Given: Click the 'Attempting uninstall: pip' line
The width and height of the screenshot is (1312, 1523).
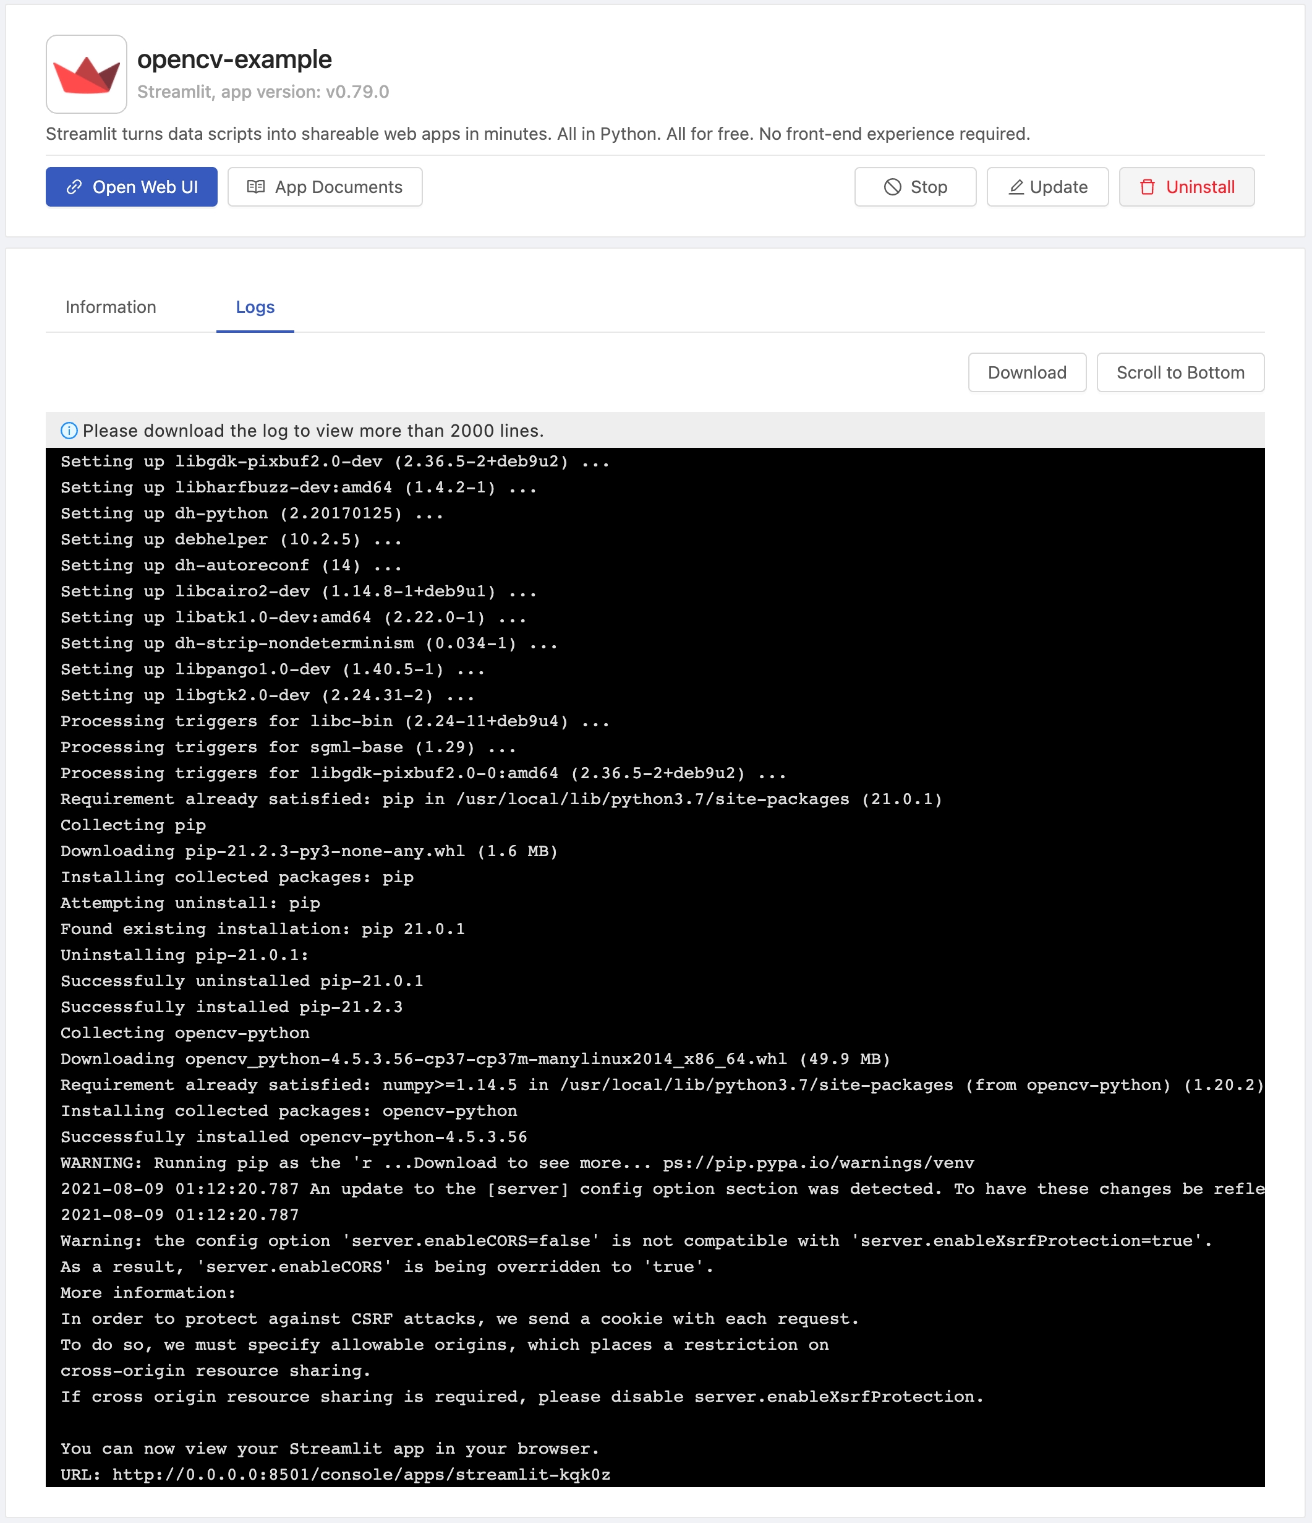Looking at the screenshot, I should point(190,903).
